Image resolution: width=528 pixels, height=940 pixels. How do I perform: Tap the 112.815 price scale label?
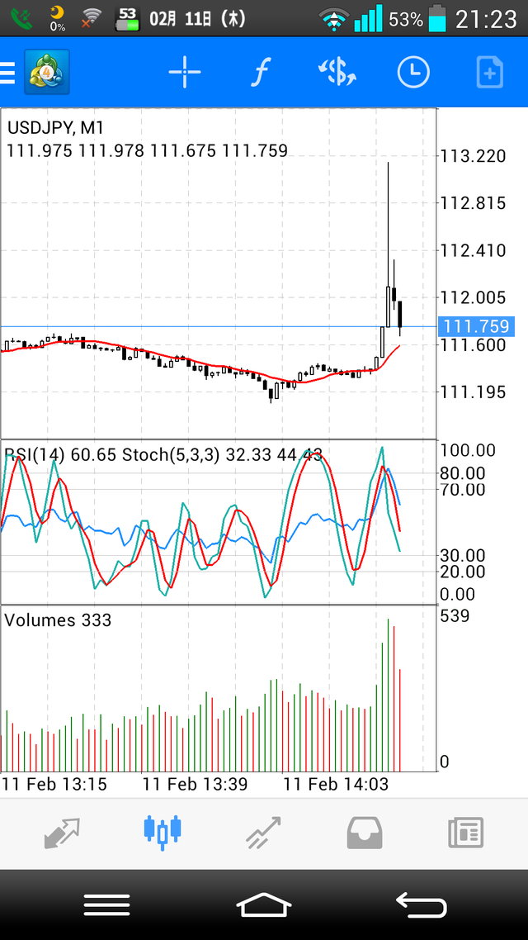point(473,203)
